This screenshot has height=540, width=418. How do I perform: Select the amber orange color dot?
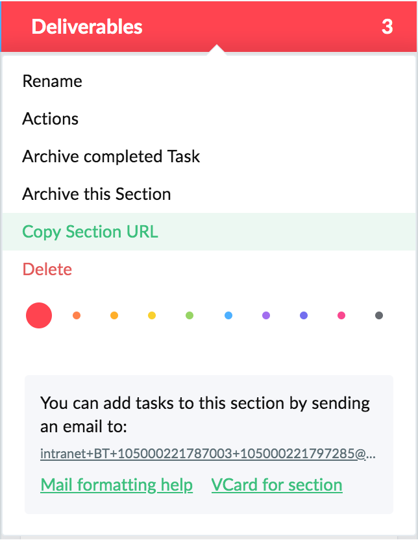(114, 315)
